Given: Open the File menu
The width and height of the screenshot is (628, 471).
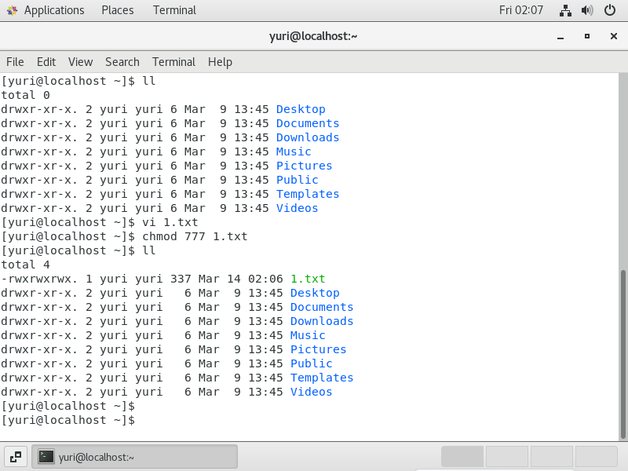Looking at the screenshot, I should point(15,61).
